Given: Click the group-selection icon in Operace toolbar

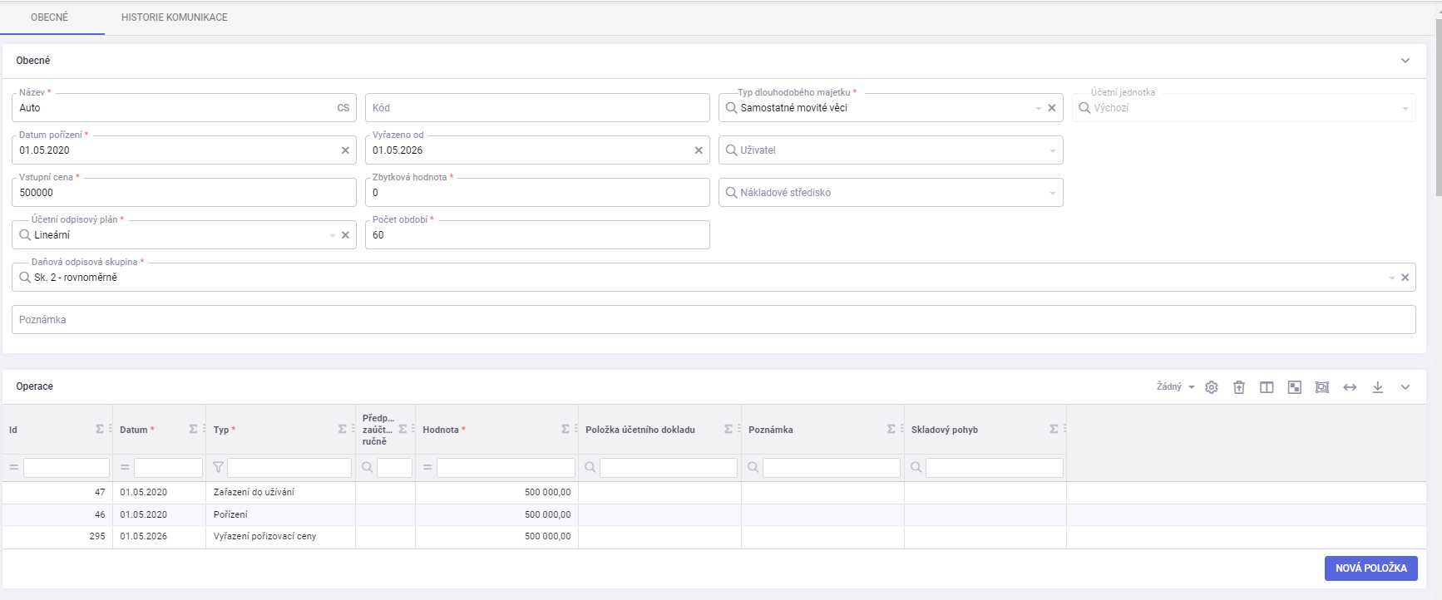Looking at the screenshot, I should click(1322, 387).
